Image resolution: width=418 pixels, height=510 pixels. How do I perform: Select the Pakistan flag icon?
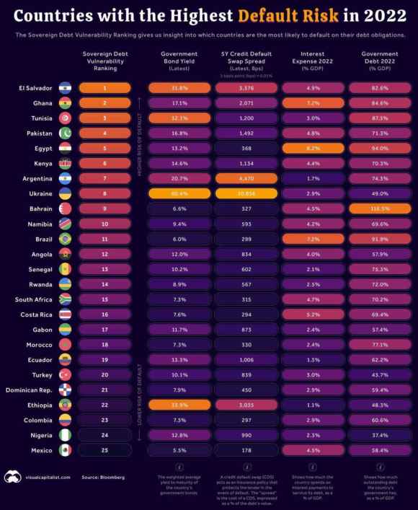[x=65, y=133]
